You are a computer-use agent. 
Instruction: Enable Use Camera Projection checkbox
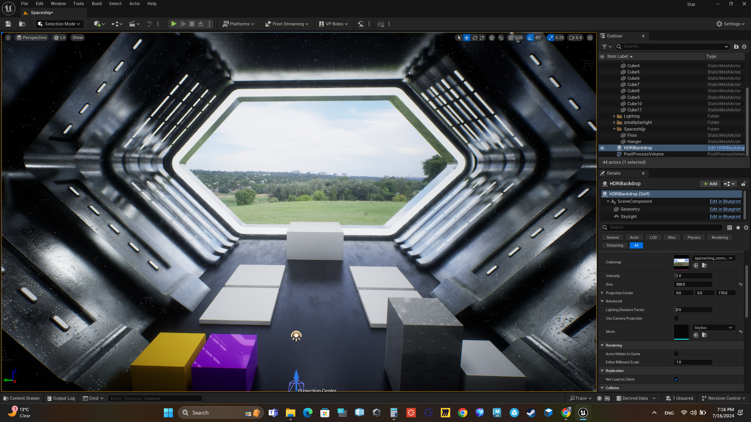coord(676,318)
